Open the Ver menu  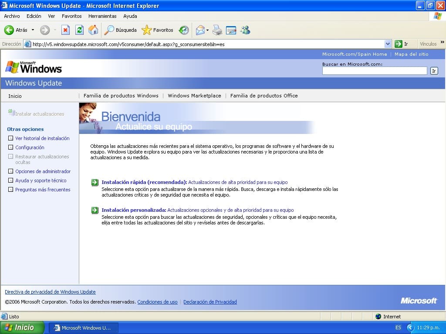[x=51, y=16]
